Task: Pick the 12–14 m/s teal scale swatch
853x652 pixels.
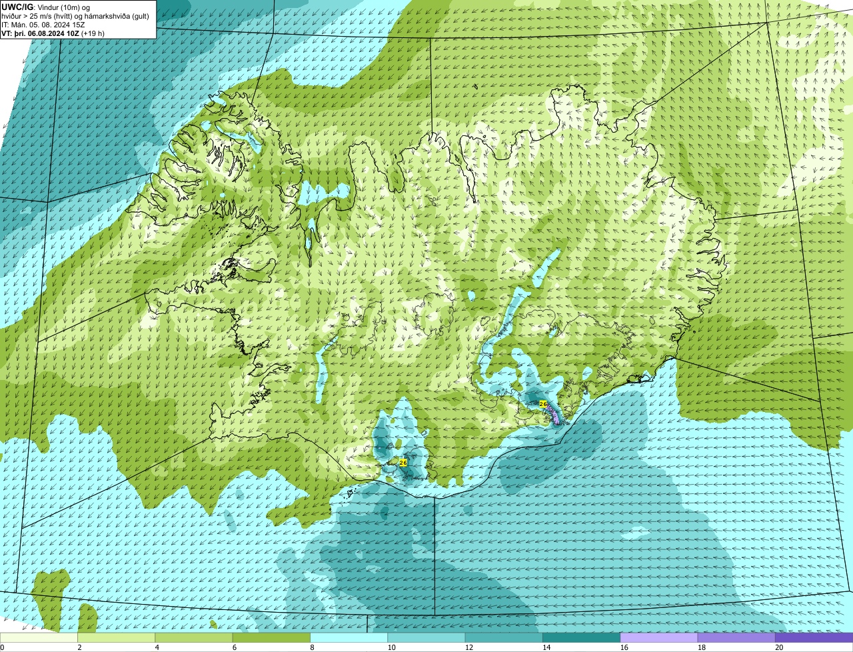Action: (x=504, y=638)
